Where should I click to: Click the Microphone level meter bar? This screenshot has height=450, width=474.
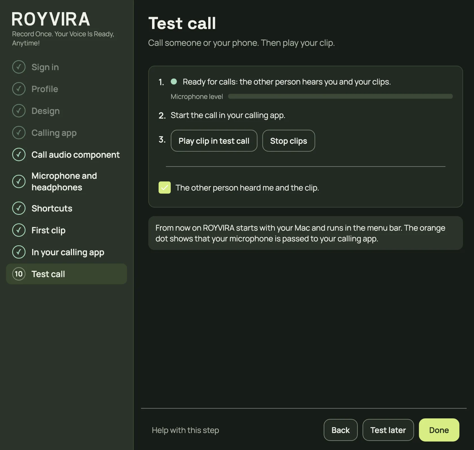pos(340,96)
